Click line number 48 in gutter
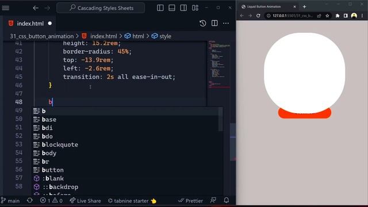This screenshot has height=207, width=368. coord(19,102)
